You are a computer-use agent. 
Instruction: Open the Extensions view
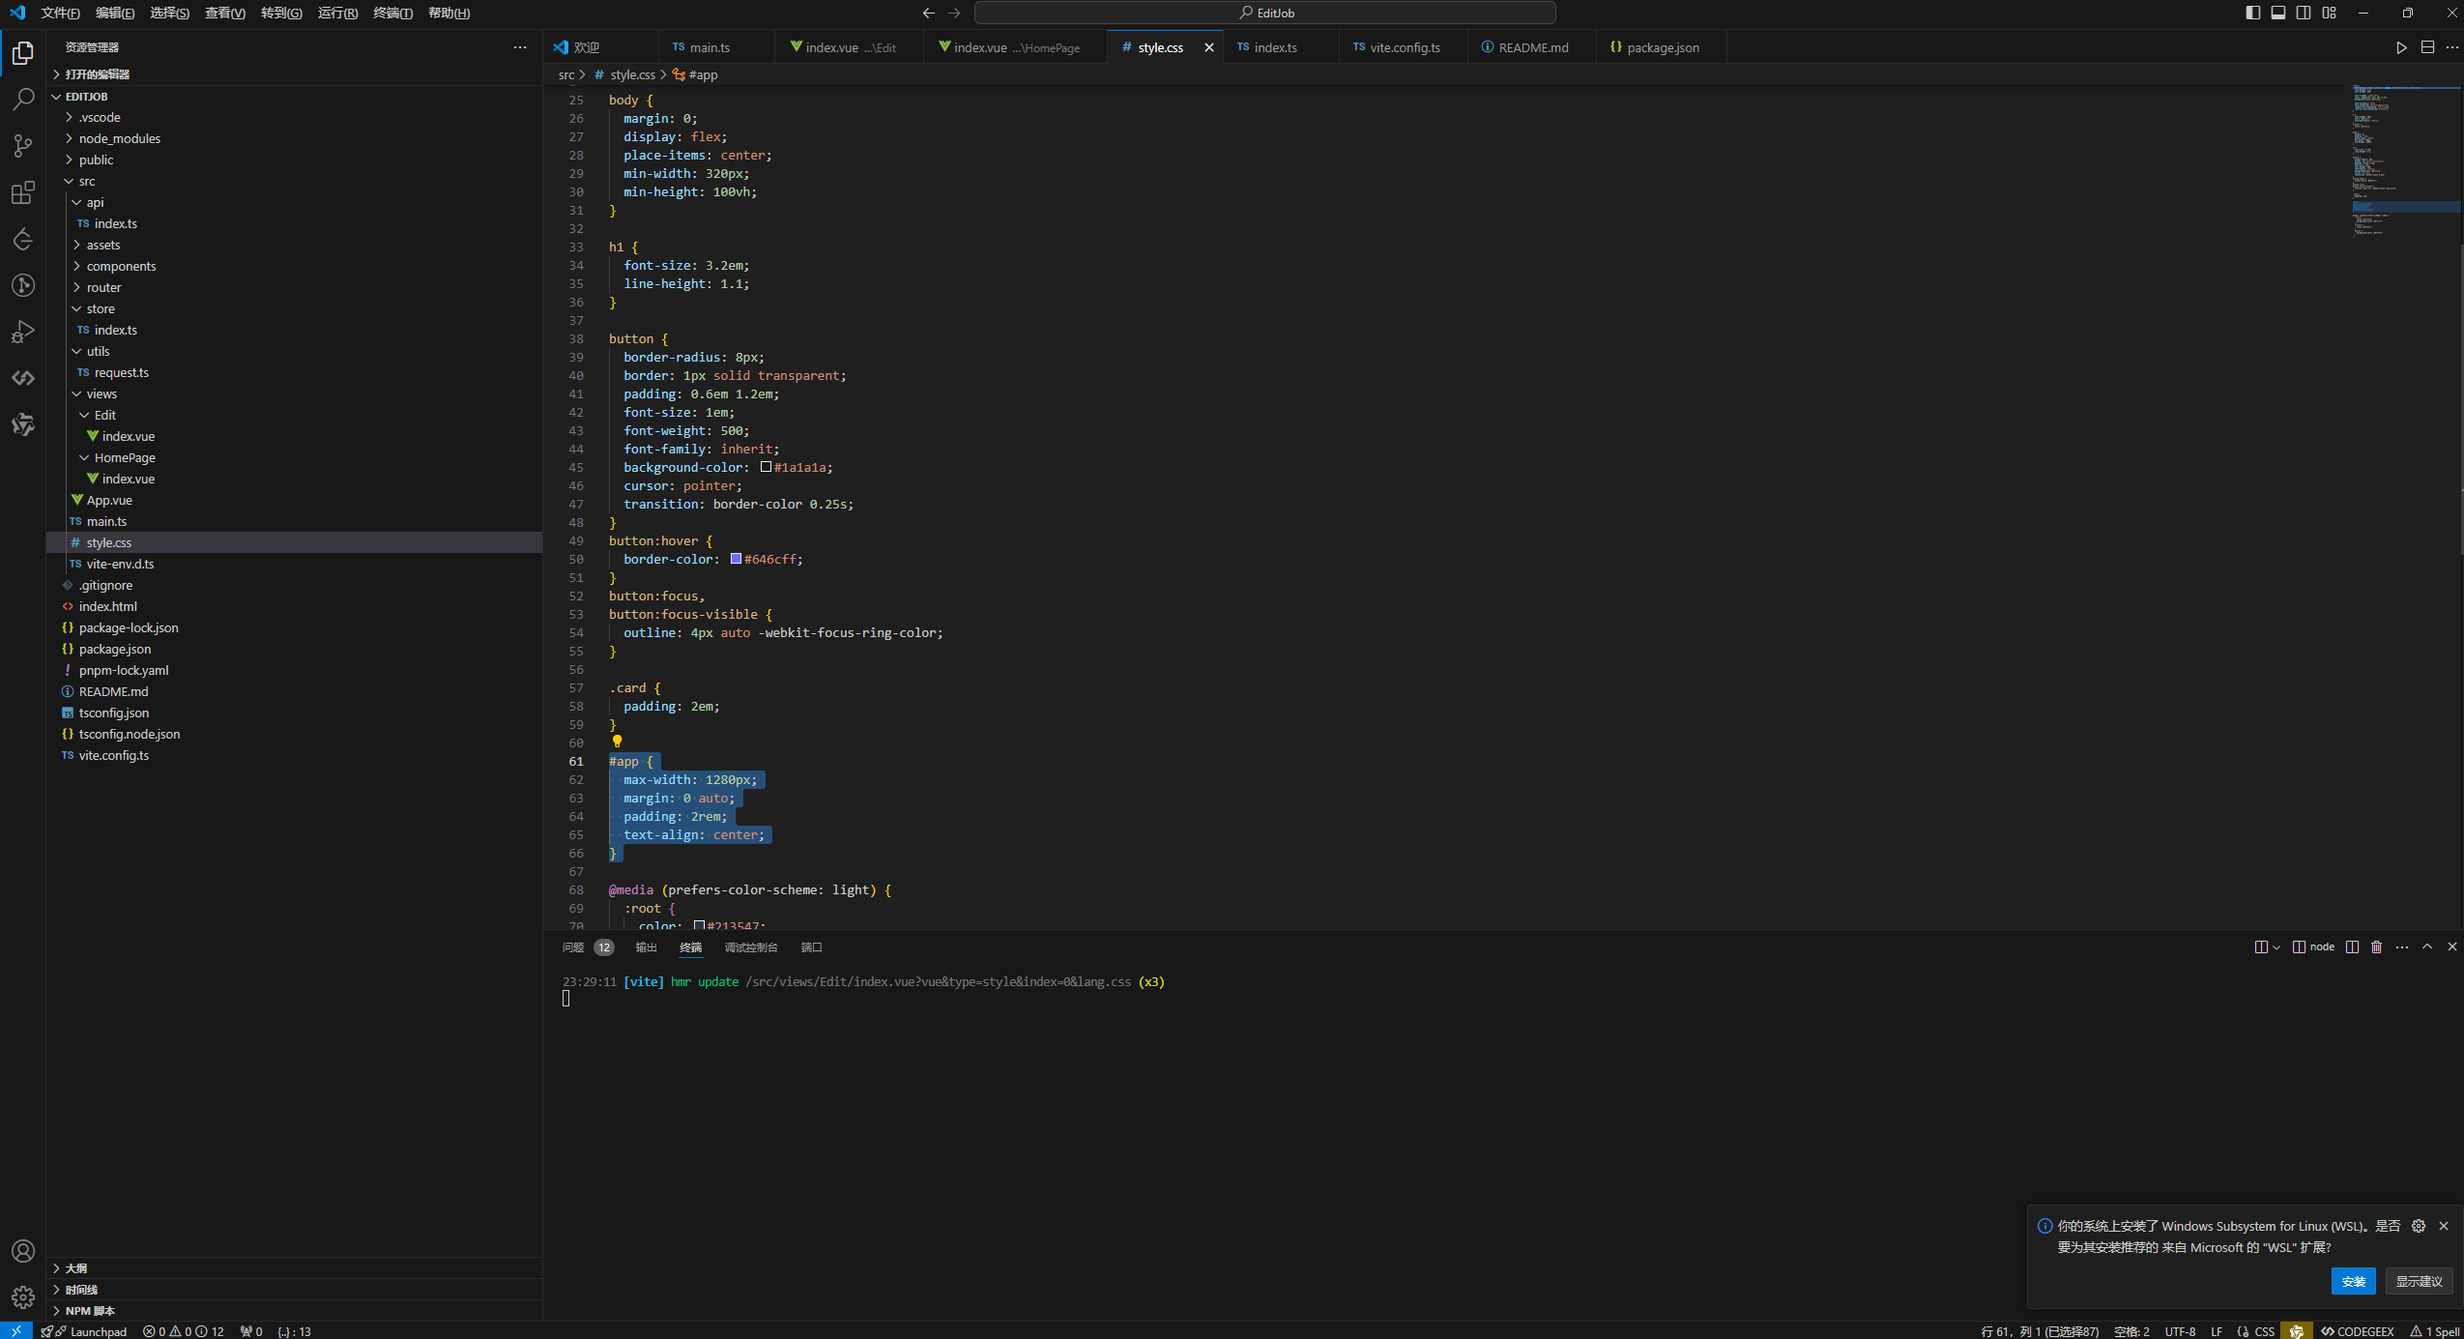[x=23, y=192]
